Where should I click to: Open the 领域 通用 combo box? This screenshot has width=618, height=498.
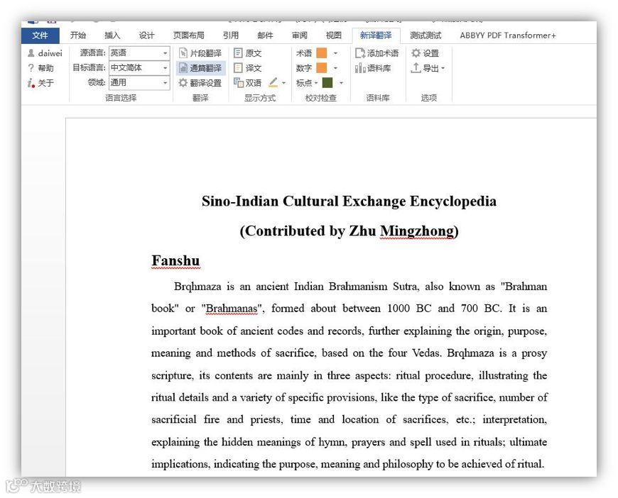(139, 83)
